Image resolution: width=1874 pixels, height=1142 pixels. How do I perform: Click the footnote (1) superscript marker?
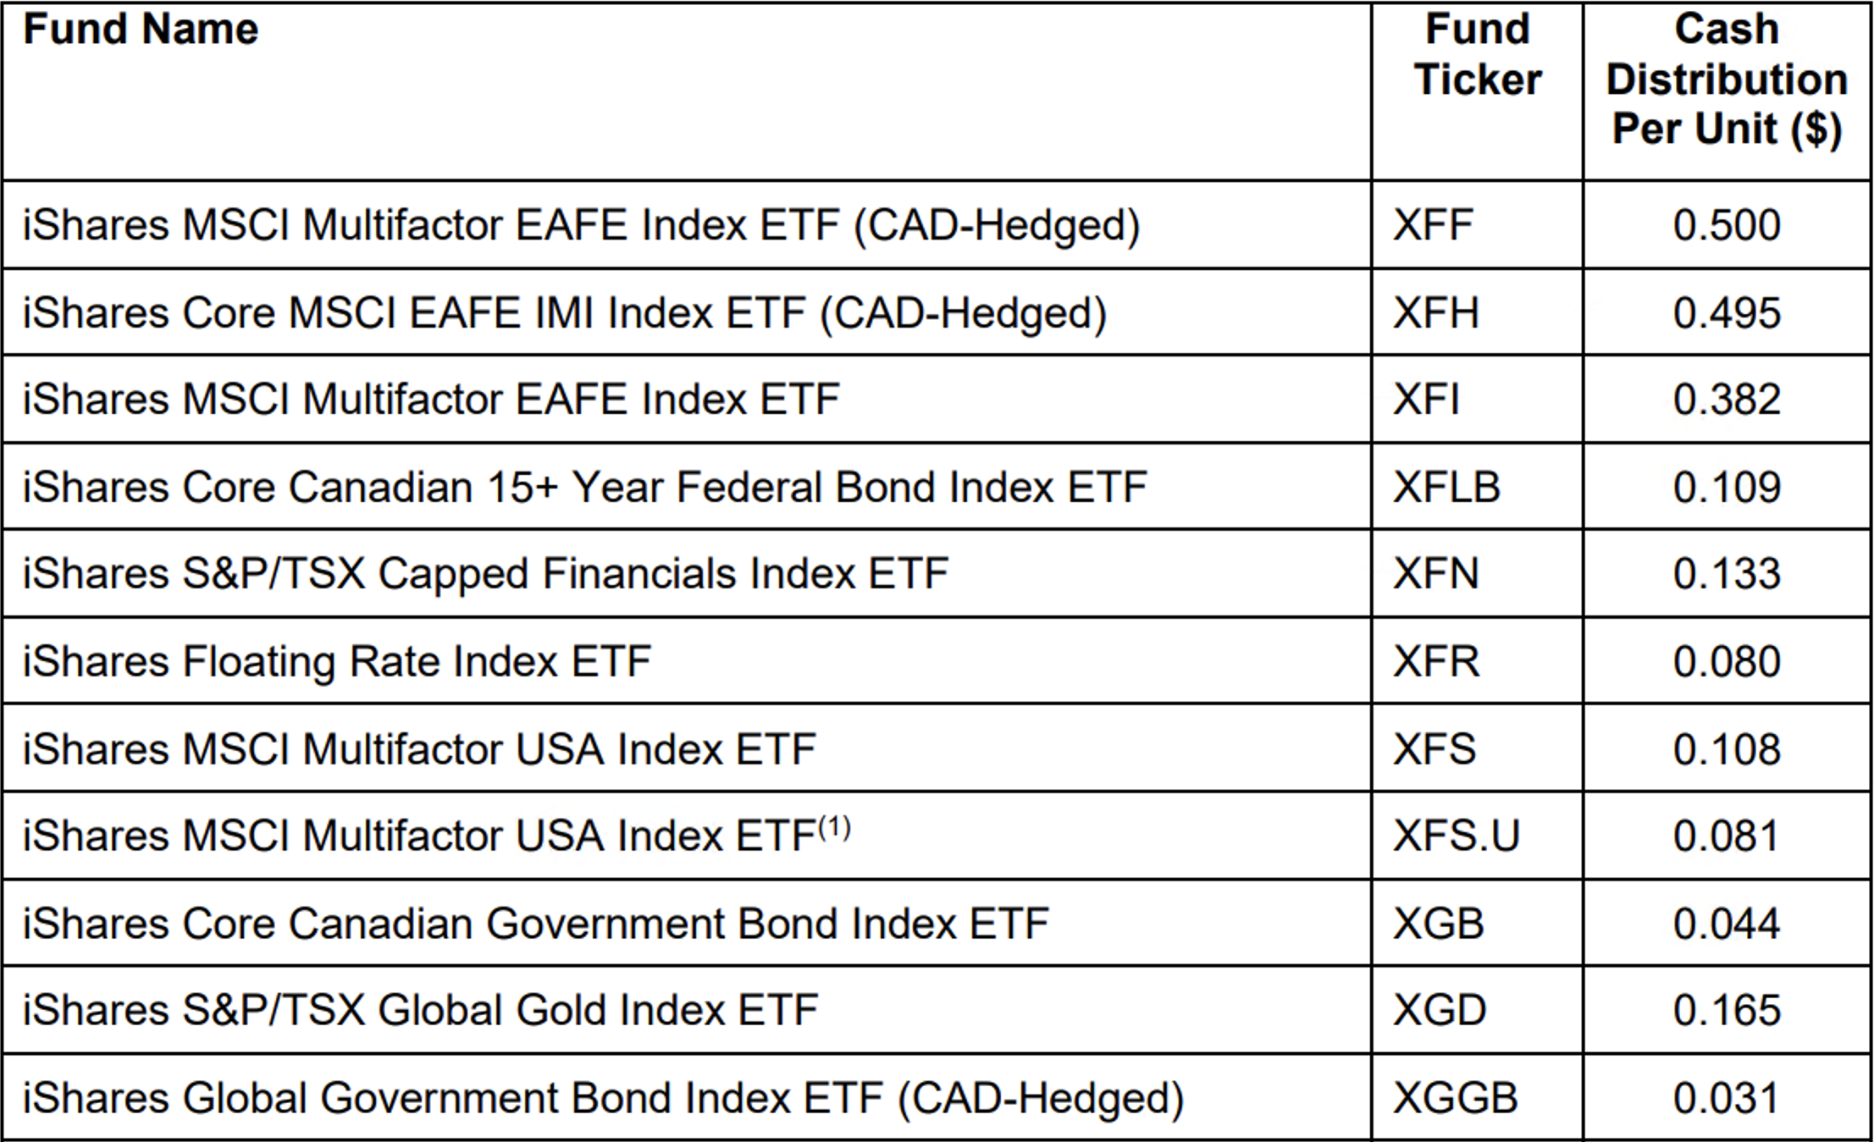point(834,826)
